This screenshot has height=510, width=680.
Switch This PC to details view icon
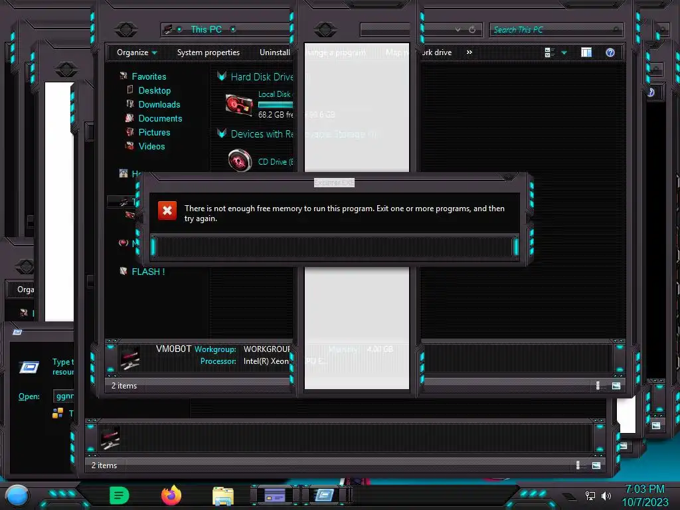pyautogui.click(x=598, y=386)
